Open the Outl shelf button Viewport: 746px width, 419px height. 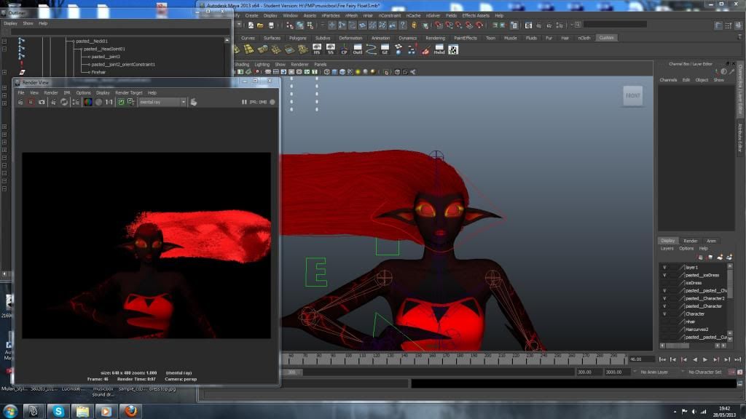(x=358, y=49)
